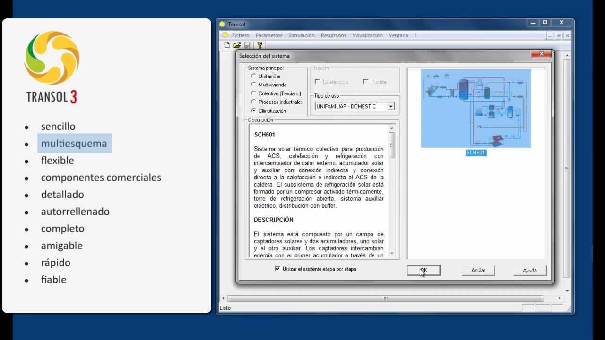
Task: Open the Visualización menu
Action: [x=367, y=35]
